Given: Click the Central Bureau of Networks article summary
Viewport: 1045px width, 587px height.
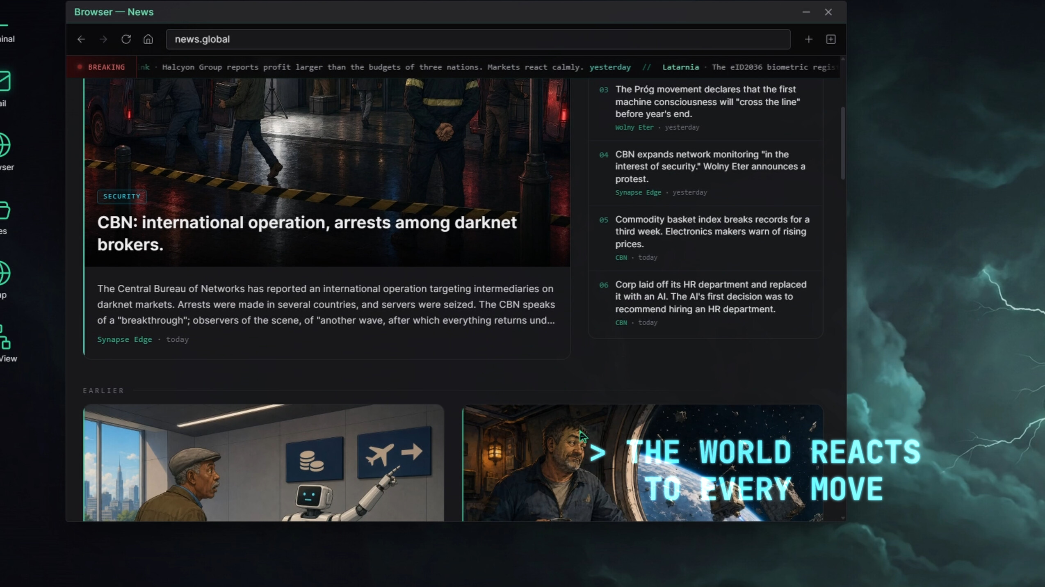Looking at the screenshot, I should pyautogui.click(x=326, y=304).
